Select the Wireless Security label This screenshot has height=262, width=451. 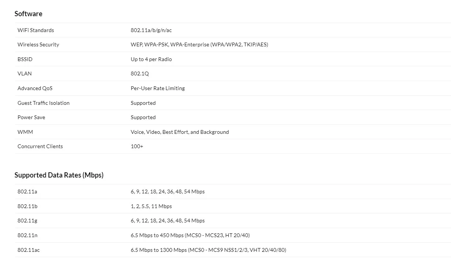pos(38,44)
